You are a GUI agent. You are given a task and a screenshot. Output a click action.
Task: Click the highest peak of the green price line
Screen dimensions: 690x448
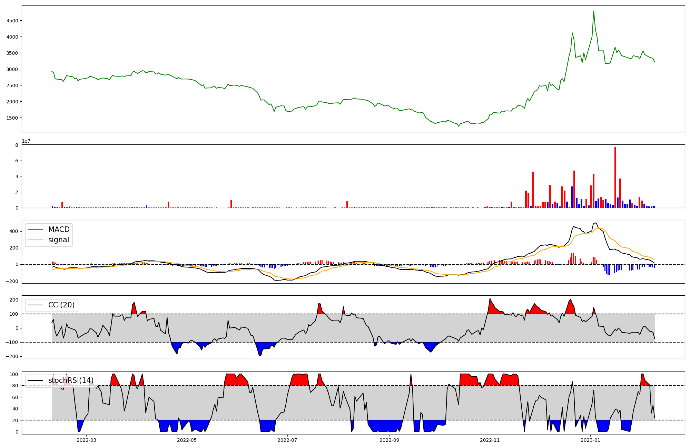click(x=593, y=11)
